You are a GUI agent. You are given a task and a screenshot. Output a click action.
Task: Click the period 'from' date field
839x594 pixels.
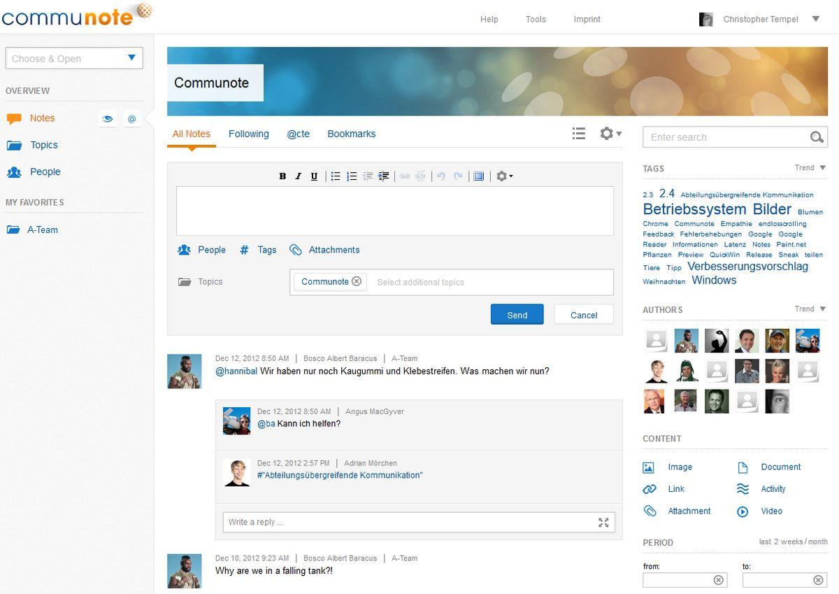pyautogui.click(x=677, y=580)
